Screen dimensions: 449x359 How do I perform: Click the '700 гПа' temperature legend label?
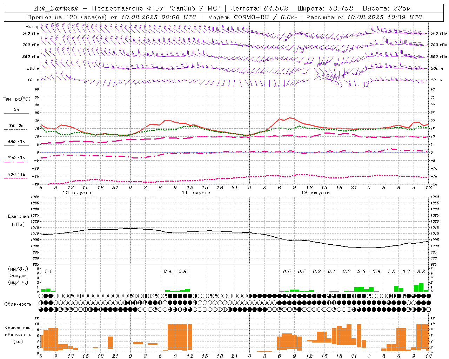[x=16, y=158]
